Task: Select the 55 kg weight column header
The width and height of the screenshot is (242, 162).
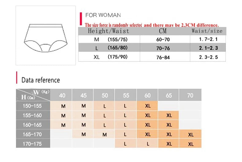Action: click(x=126, y=95)
